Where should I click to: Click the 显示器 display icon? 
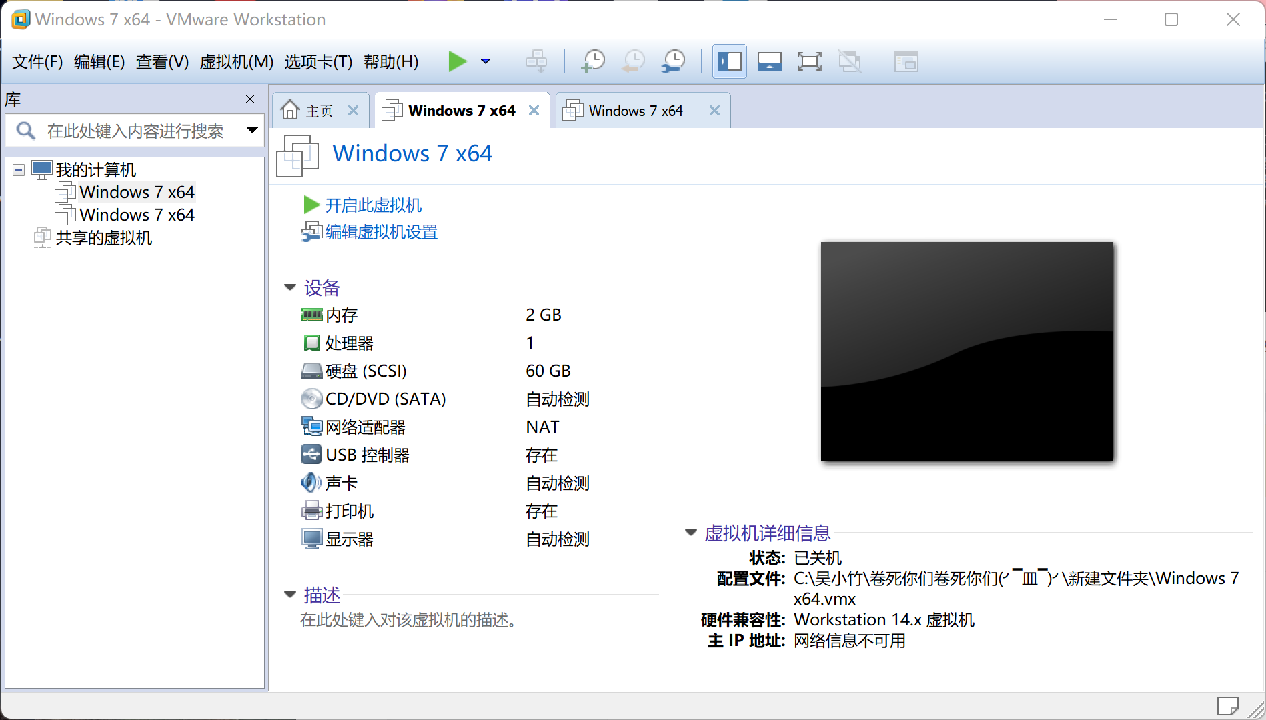click(x=311, y=539)
